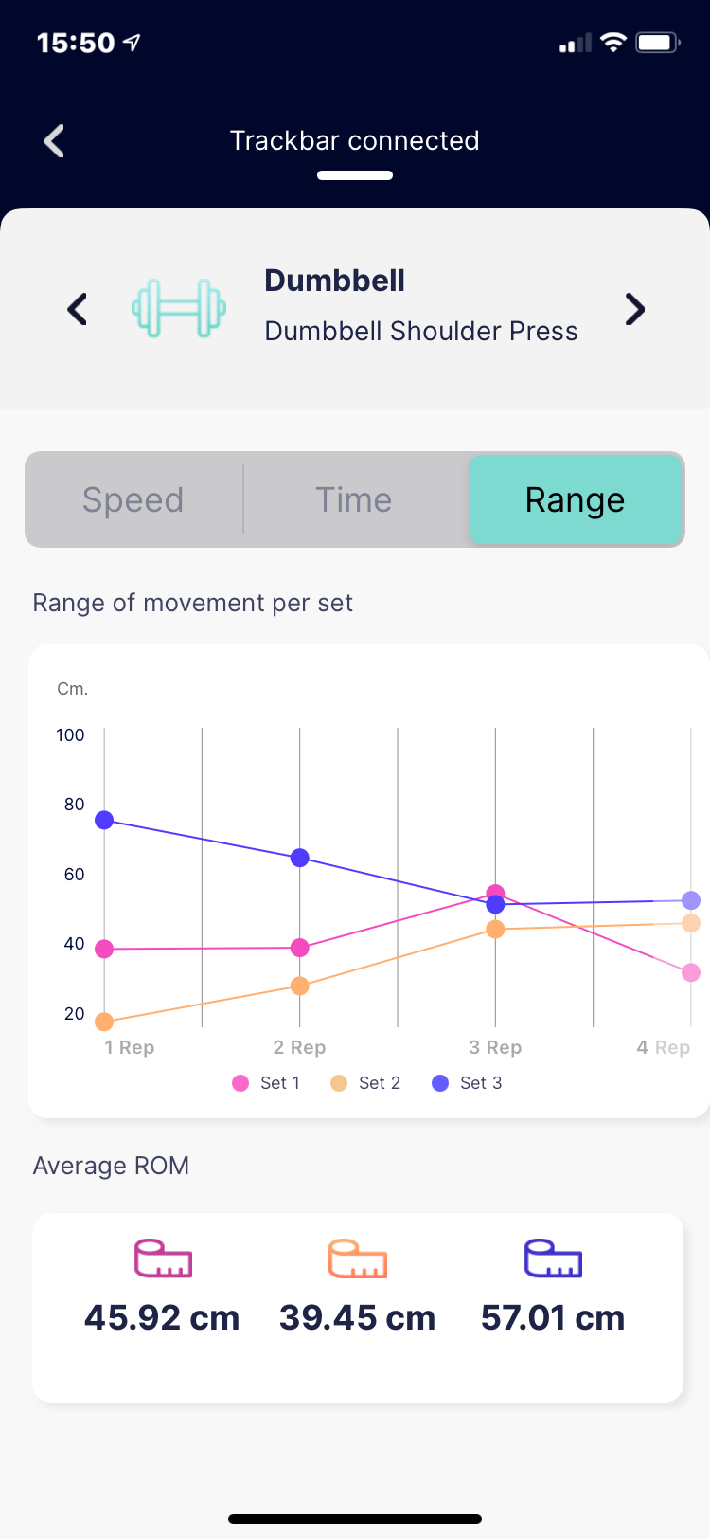The image size is (710, 1539).
Task: Go back using the top-left chevron
Action: [52, 140]
